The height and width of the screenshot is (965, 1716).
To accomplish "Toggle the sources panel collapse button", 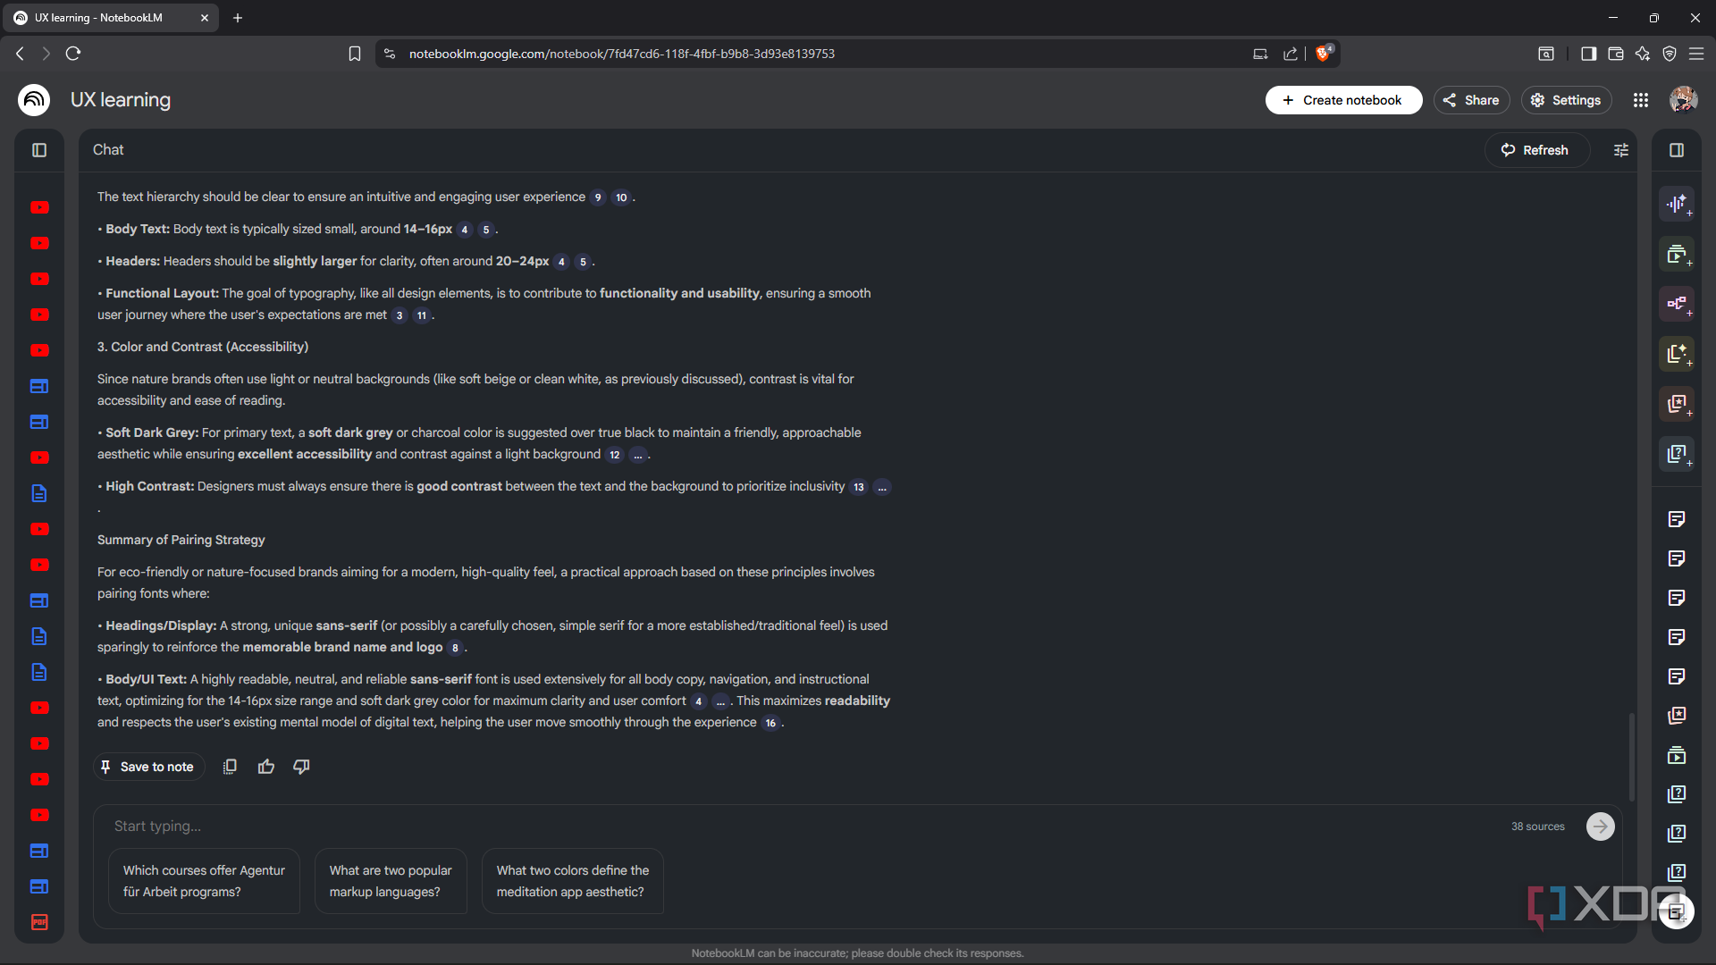I will click(39, 150).
